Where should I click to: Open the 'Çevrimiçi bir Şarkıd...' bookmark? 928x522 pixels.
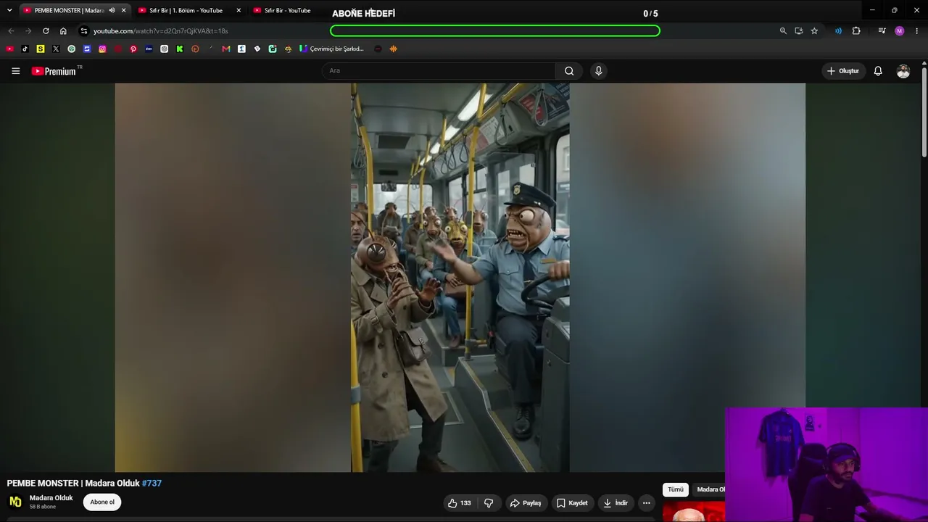[x=332, y=49]
